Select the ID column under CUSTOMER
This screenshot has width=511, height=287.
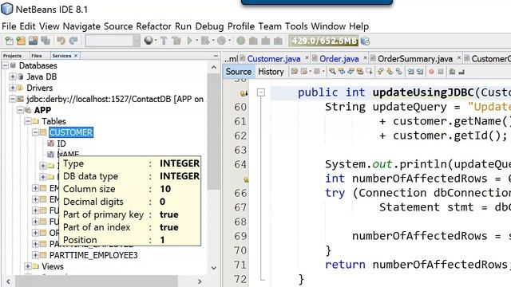[61, 143]
